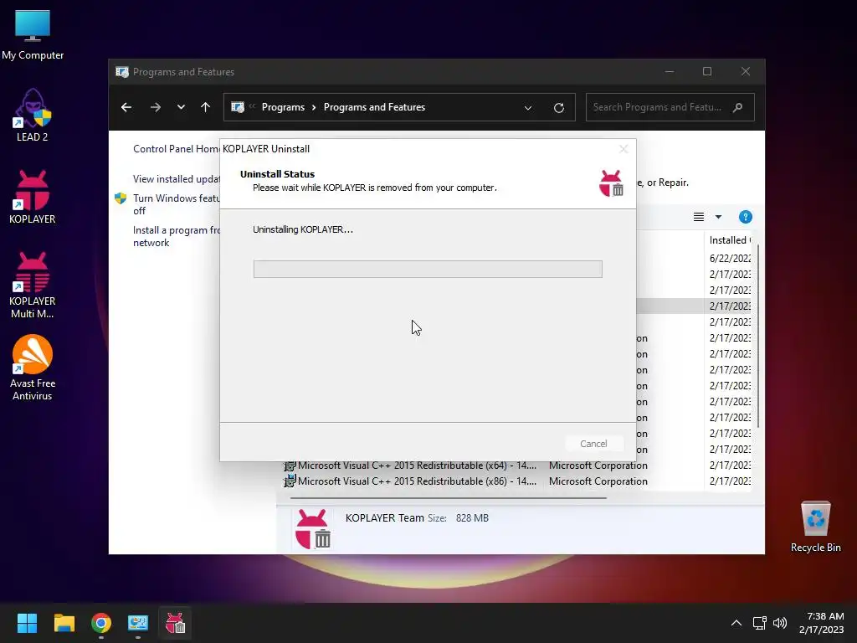The height and width of the screenshot is (643, 857).
Task: Expand the address bar history dropdown
Action: click(x=528, y=108)
